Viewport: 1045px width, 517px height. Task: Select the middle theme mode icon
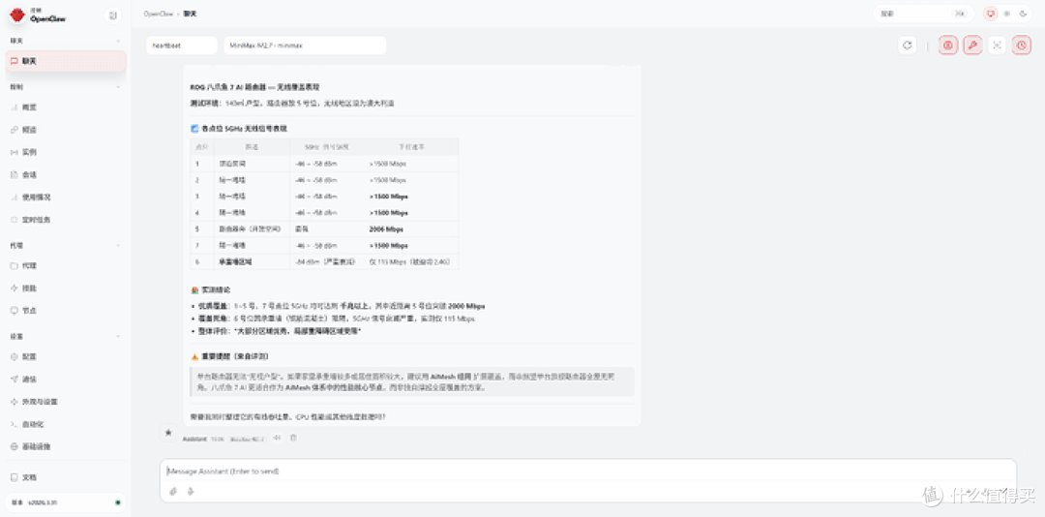1007,14
